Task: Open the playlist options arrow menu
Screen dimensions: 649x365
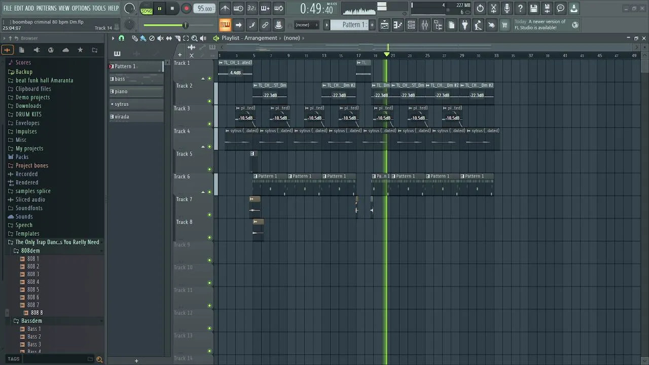Action: [x=113, y=38]
